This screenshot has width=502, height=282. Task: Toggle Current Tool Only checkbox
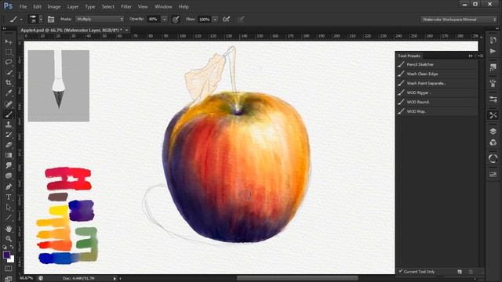[400, 272]
